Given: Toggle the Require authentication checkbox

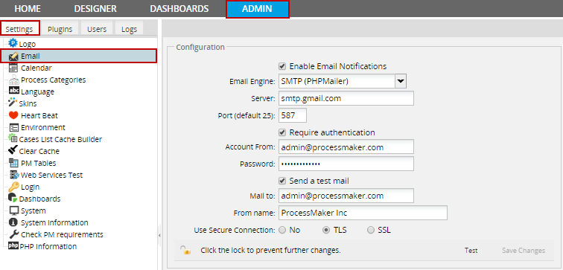Looking at the screenshot, I should 282,132.
